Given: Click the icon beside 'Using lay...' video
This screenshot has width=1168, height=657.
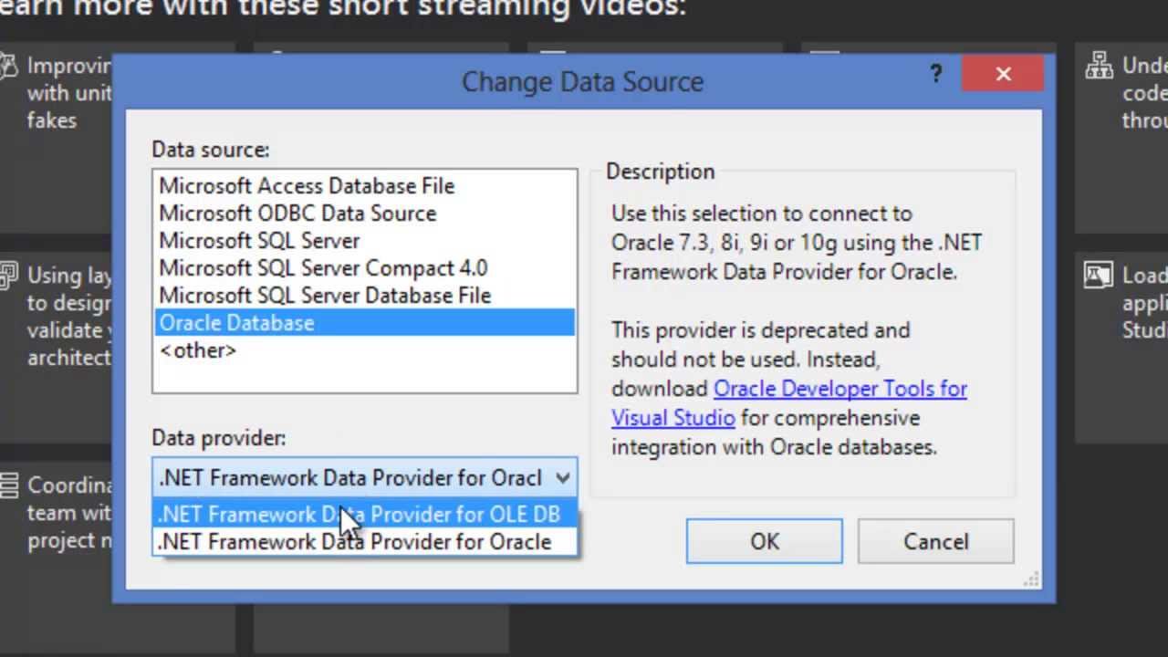Looking at the screenshot, I should (8, 275).
